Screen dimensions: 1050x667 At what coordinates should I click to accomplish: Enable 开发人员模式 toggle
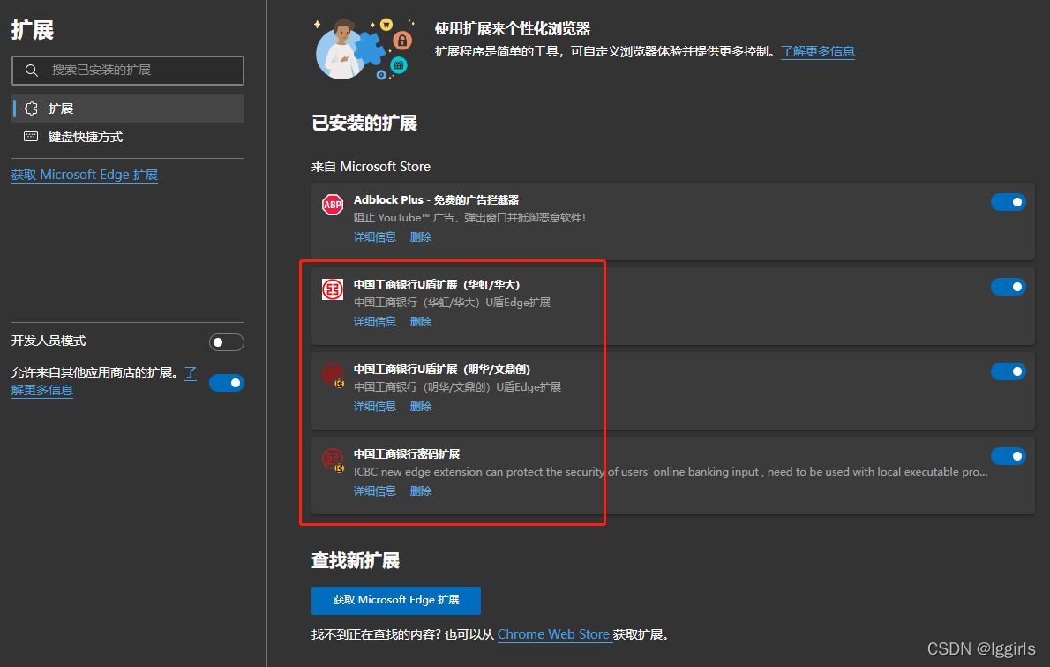227,342
